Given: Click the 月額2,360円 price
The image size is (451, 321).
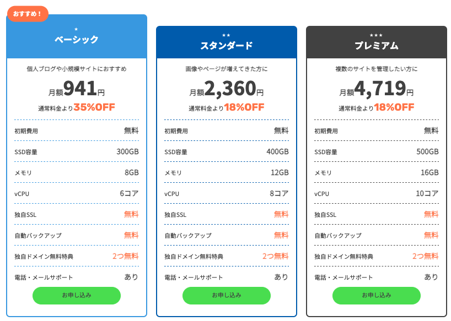Looking at the screenshot, I should click(227, 89).
